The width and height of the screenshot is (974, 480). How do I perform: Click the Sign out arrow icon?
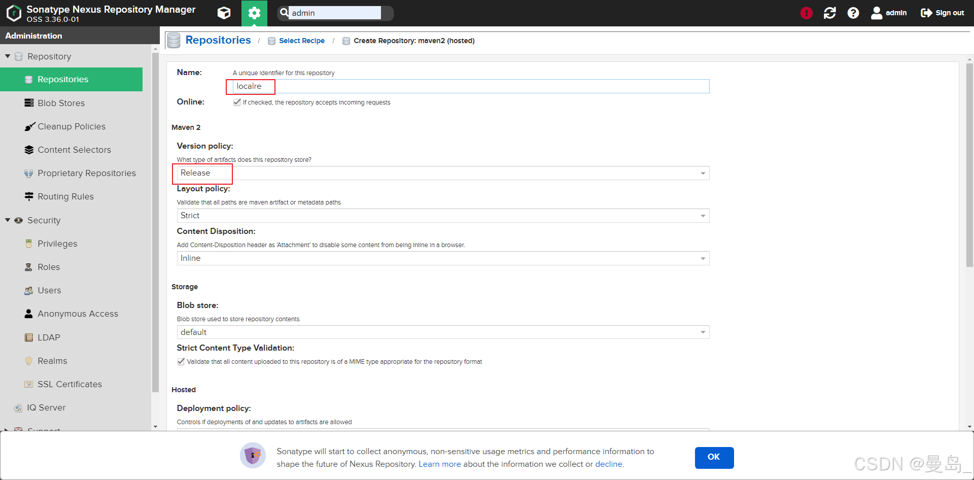(x=926, y=13)
